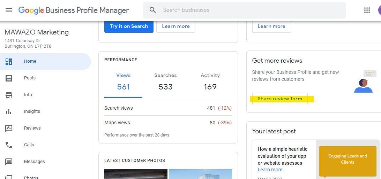Click the Search views row

pyautogui.click(x=168, y=108)
